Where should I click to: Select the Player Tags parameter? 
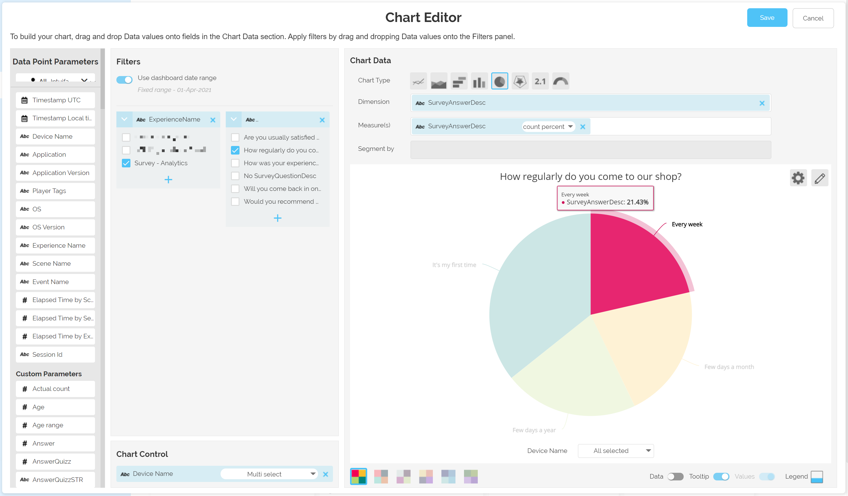56,191
